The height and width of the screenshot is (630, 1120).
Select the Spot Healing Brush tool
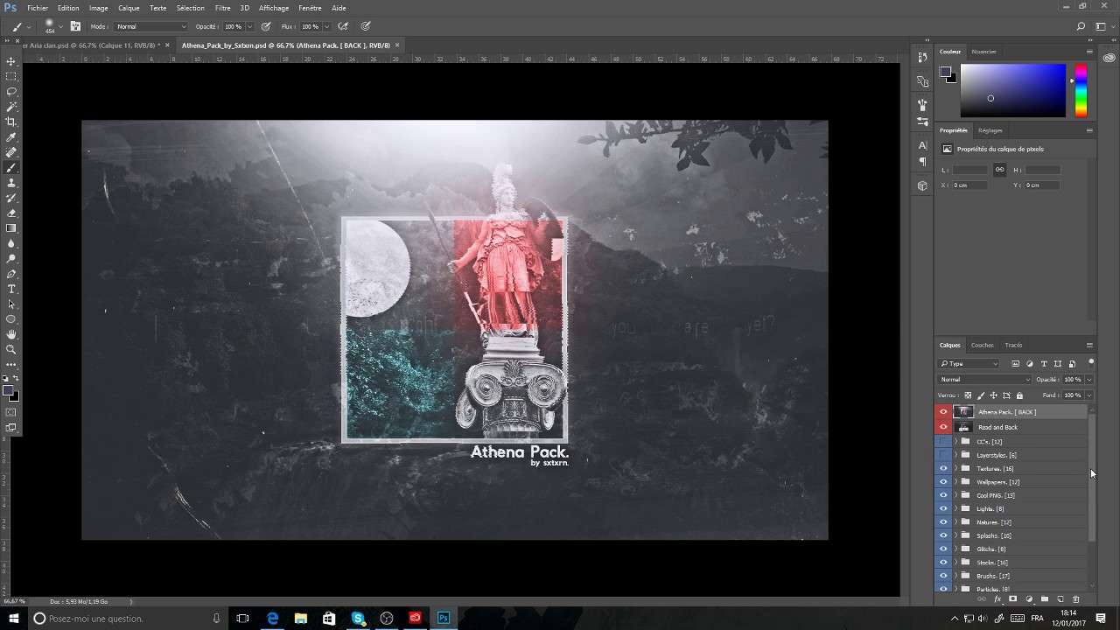11,152
